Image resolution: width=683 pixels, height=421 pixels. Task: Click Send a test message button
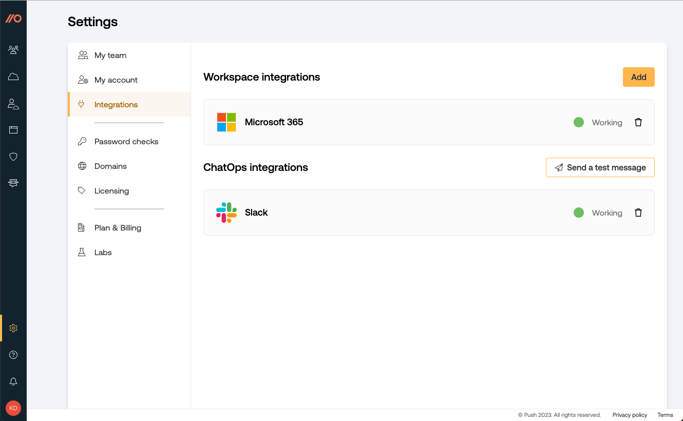click(x=600, y=167)
